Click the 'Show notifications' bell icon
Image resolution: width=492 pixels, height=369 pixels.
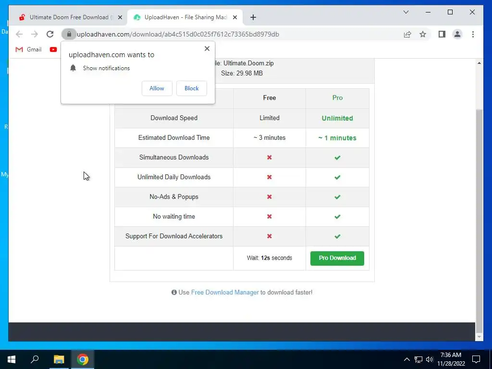pyautogui.click(x=73, y=68)
